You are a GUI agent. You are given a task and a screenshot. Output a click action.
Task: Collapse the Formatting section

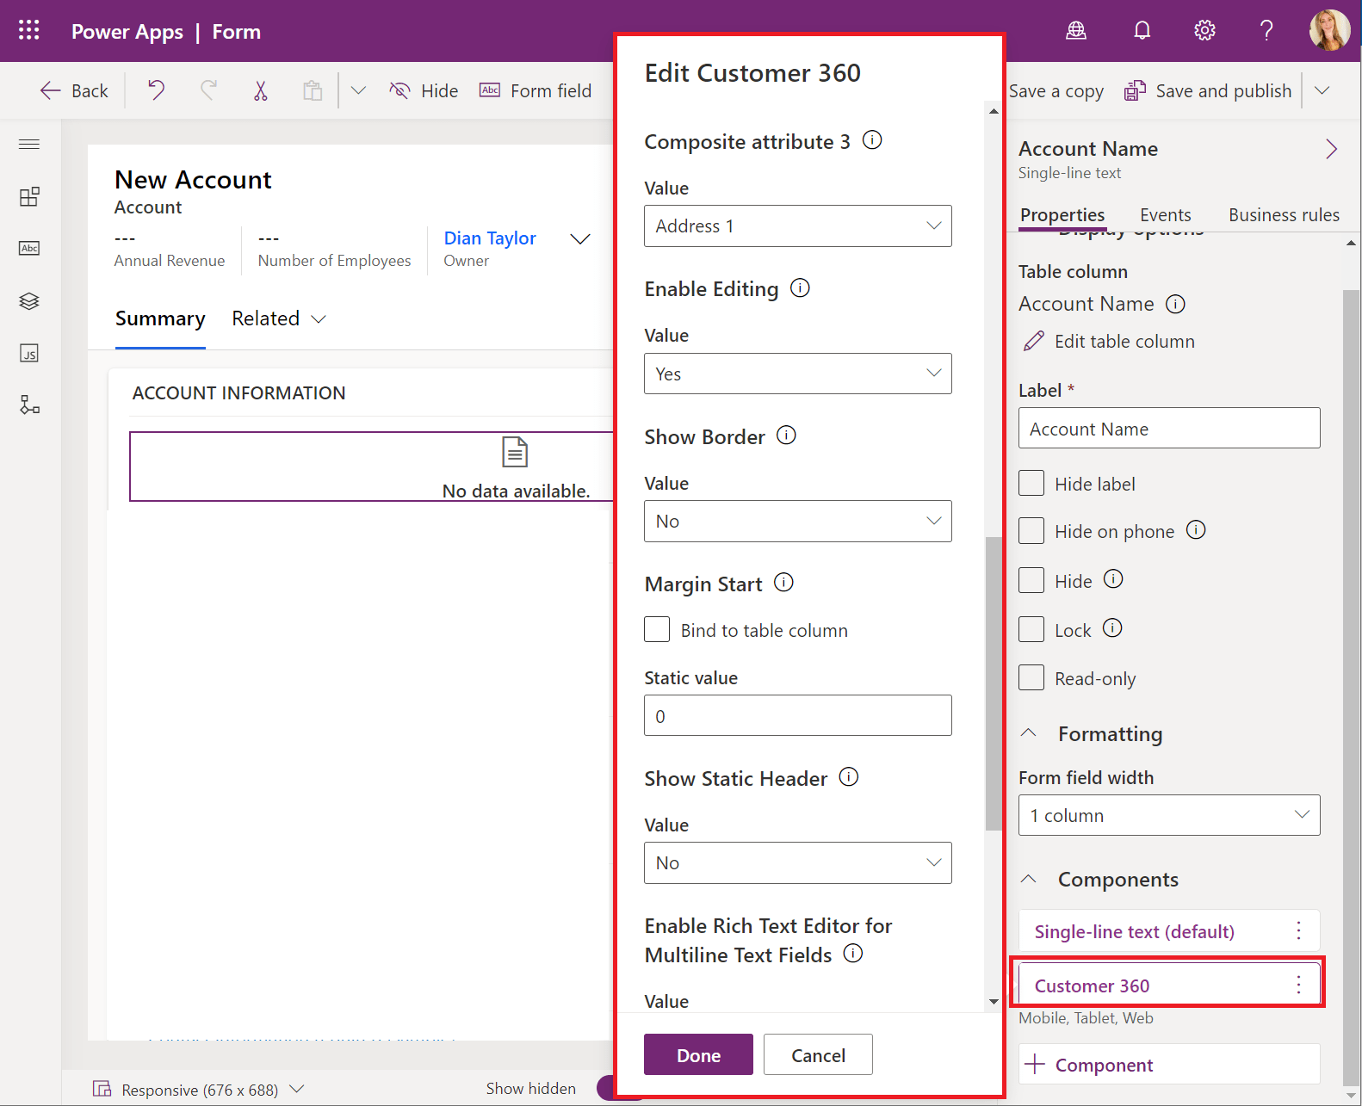tap(1029, 733)
